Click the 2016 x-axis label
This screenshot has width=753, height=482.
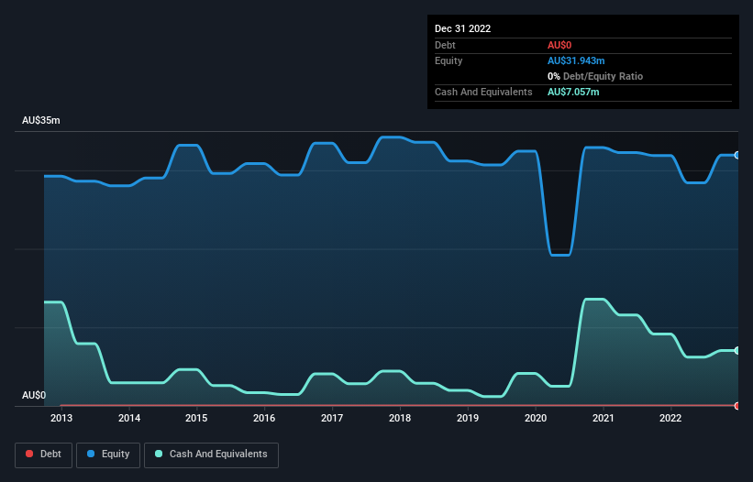pos(264,418)
